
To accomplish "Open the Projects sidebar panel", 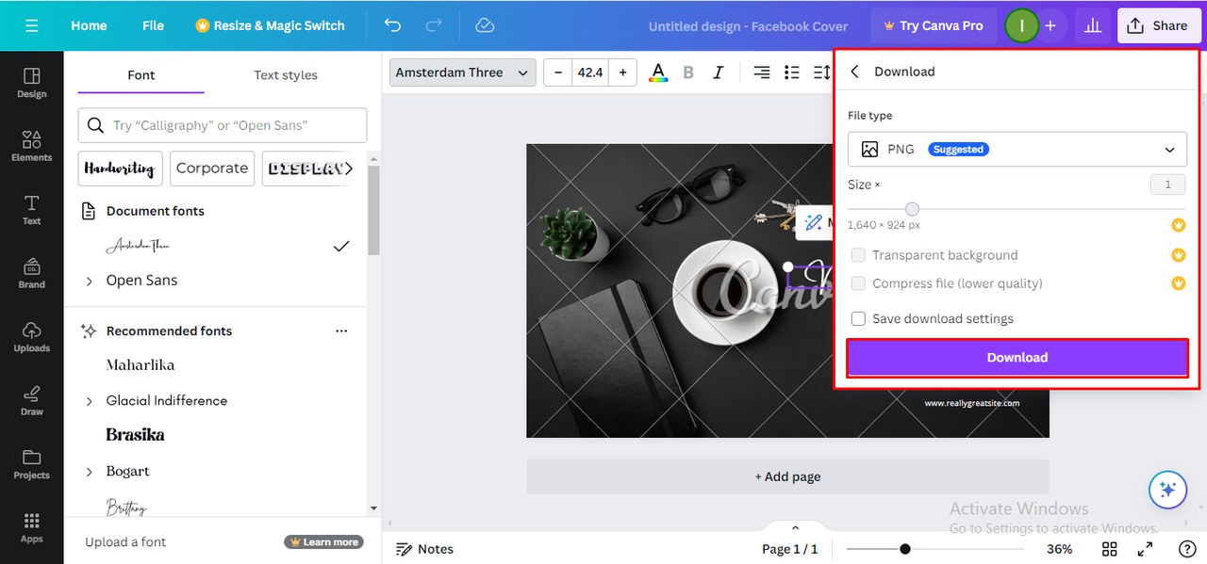I will tap(32, 464).
